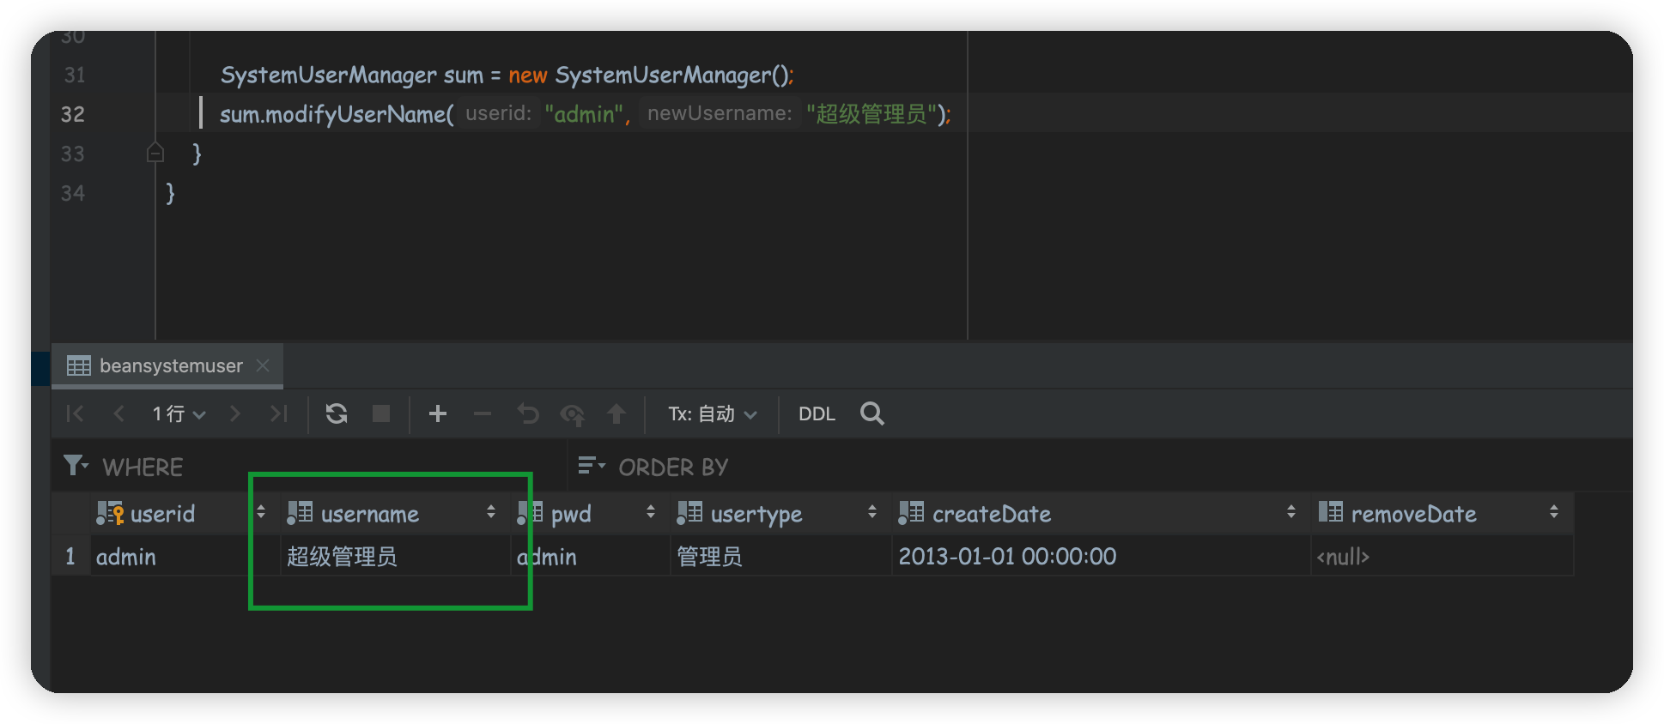Select the username cell 超级管理员
Screen dimensions: 1664x724
pos(395,557)
